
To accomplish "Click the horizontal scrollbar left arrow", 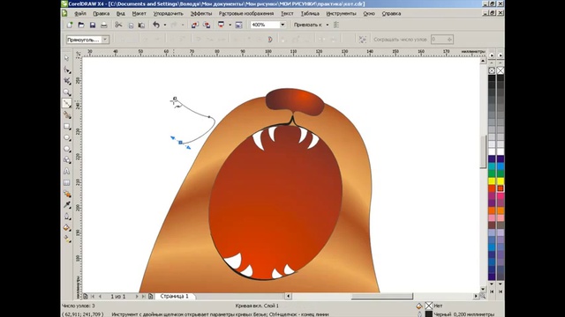I will point(288,296).
